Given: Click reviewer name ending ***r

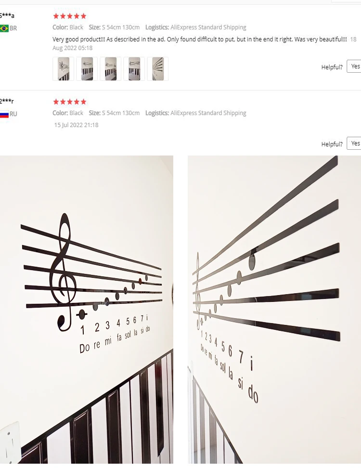Looking at the screenshot, I should pos(7,101).
